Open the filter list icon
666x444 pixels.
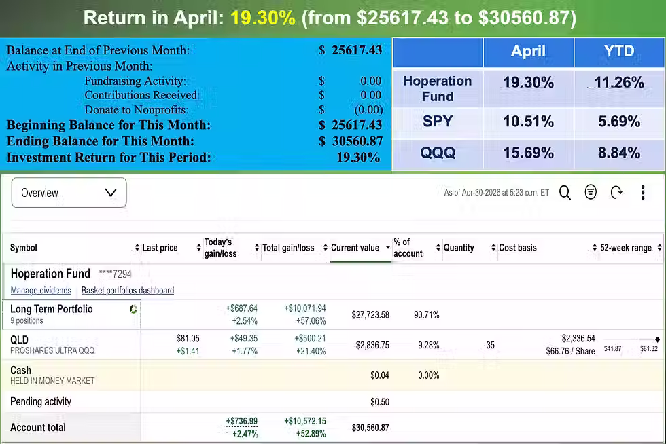coord(591,192)
